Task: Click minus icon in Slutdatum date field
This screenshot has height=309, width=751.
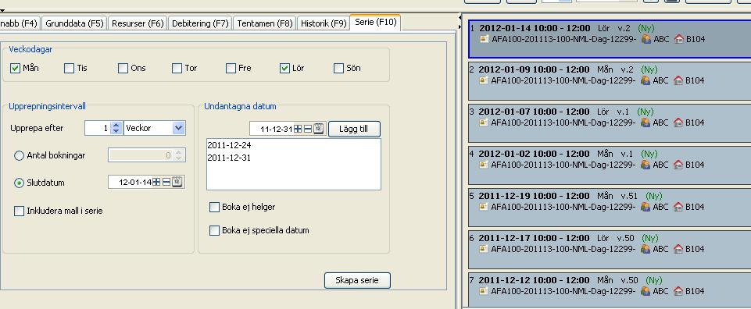Action: click(x=166, y=183)
